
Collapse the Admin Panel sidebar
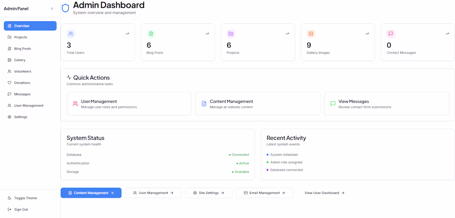(52, 9)
